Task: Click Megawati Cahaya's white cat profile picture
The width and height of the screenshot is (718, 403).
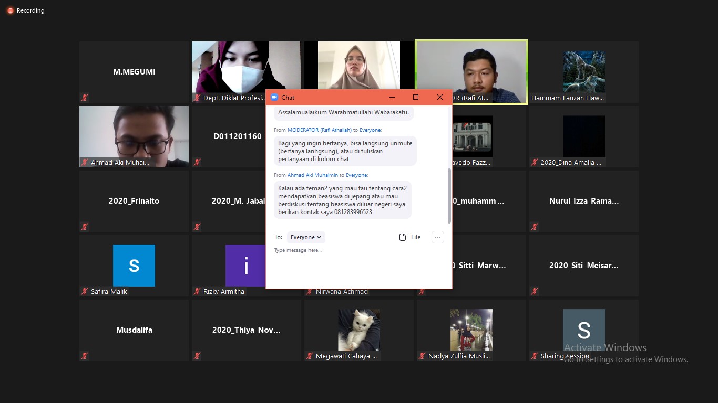Action: [359, 330]
